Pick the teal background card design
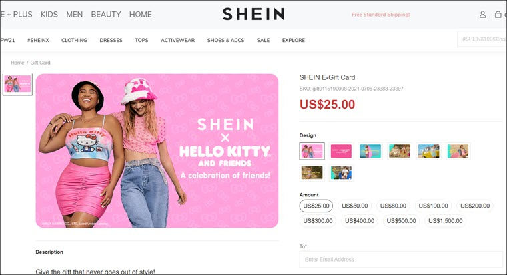Viewport: 507px width, 275px height. point(370,151)
